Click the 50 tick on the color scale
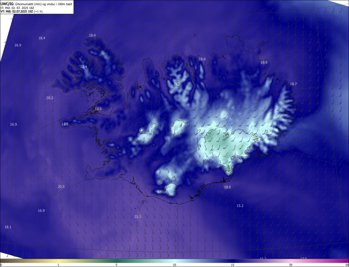The image size is (349, 267). point(347,265)
